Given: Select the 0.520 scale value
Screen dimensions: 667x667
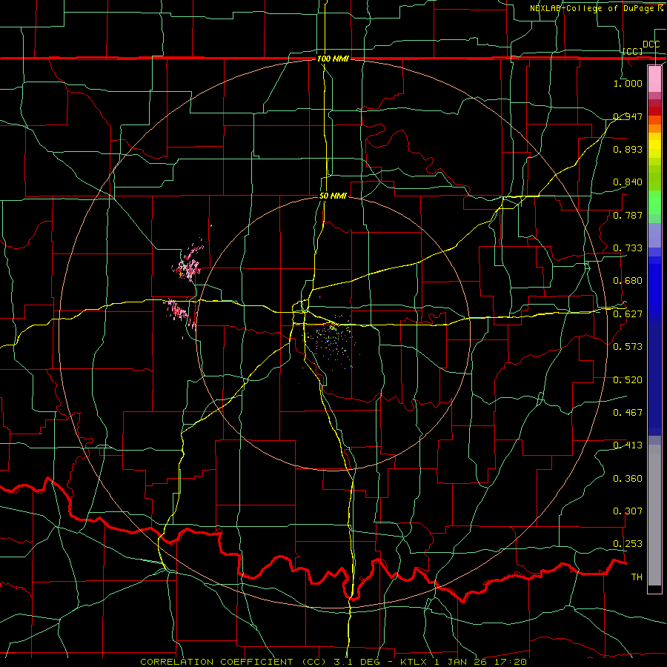Looking at the screenshot, I should tap(628, 380).
